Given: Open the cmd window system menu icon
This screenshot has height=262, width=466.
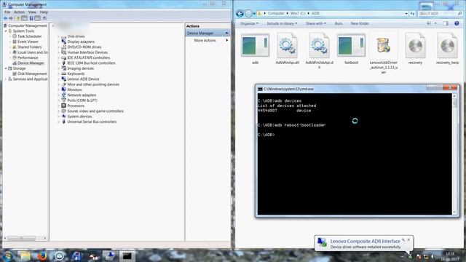Looking at the screenshot, I should 260,89.
